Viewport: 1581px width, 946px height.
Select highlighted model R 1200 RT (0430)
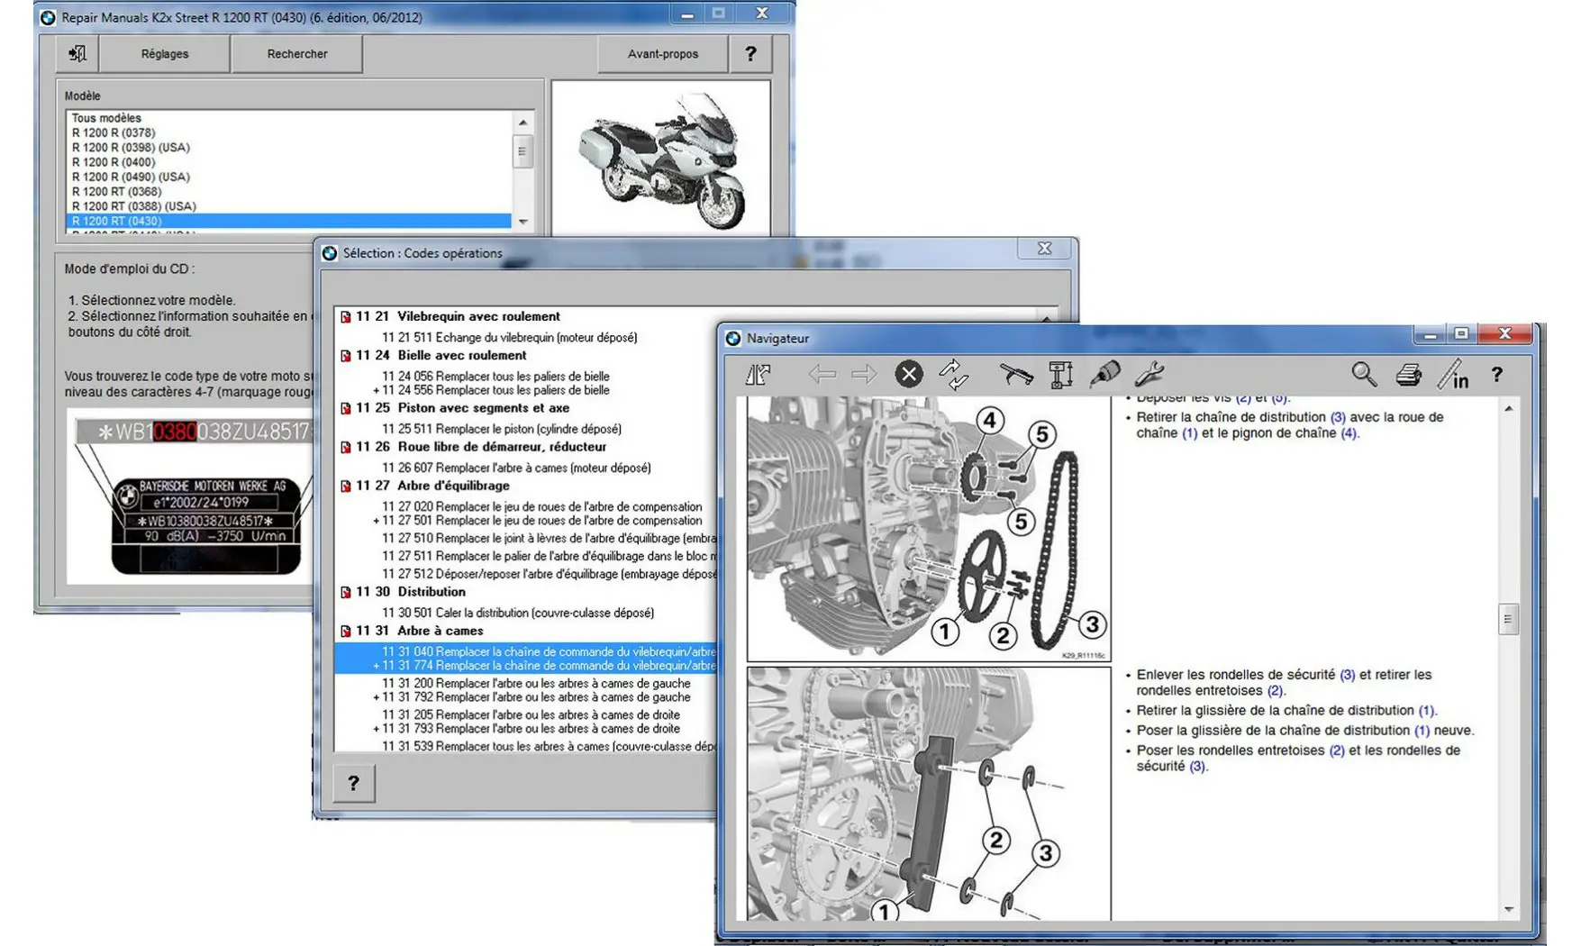tap(288, 221)
